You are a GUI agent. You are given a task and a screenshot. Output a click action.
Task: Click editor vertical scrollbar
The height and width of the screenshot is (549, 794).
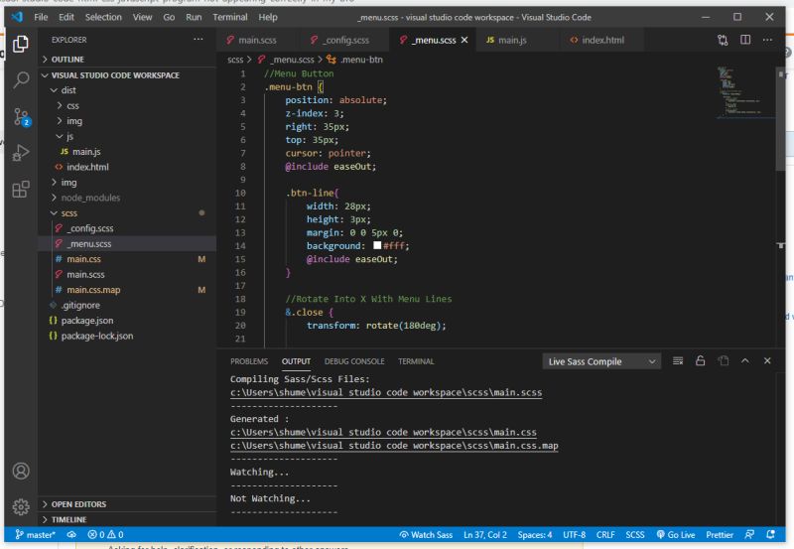click(x=780, y=119)
